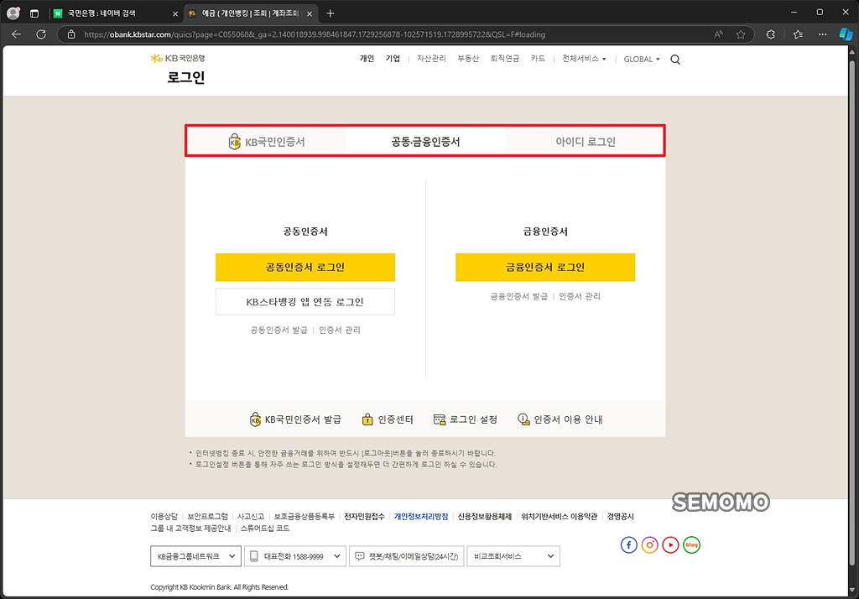The image size is (859, 599).
Task: Open 전자민원접수 footer link
Action: click(364, 516)
